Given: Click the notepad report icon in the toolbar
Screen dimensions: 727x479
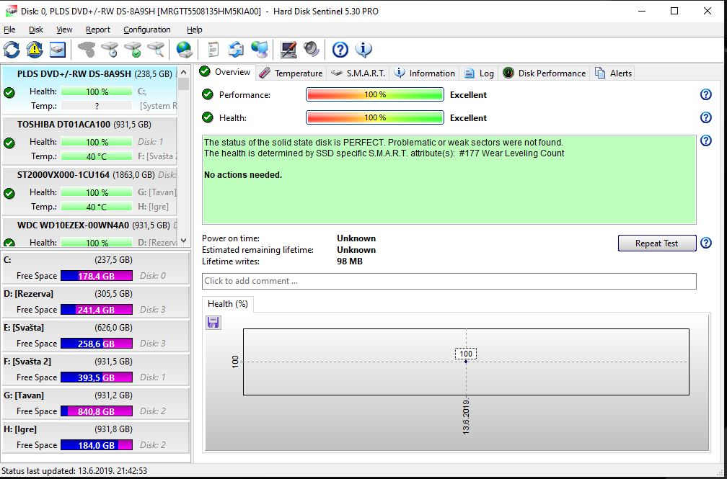Looking at the screenshot, I should point(213,50).
